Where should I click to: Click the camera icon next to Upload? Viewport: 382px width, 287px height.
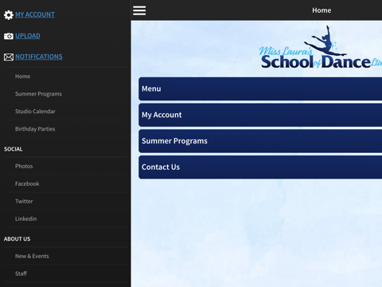[x=9, y=36]
